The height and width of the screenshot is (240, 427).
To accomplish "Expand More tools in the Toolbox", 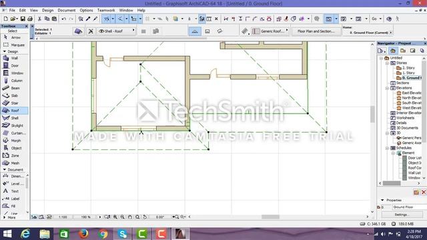I will (9, 217).
